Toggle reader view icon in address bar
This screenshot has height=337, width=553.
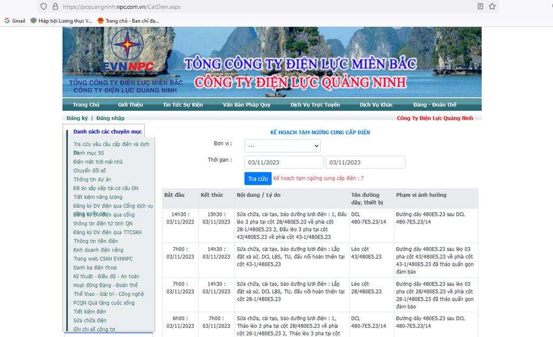(480, 6)
